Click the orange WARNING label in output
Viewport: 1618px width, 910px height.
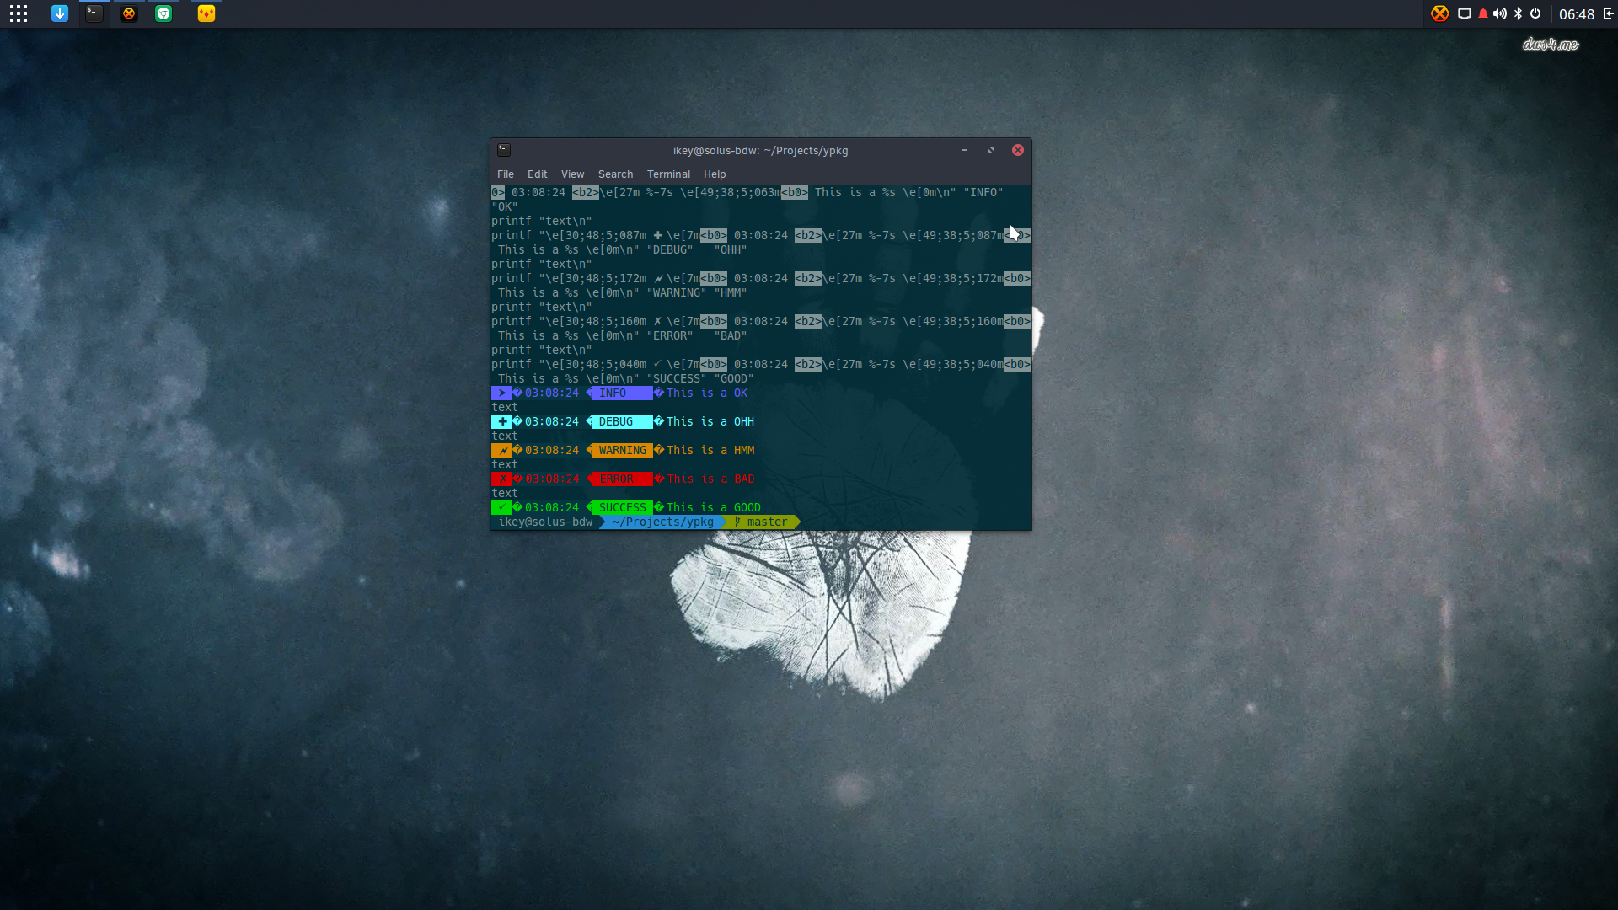(622, 451)
